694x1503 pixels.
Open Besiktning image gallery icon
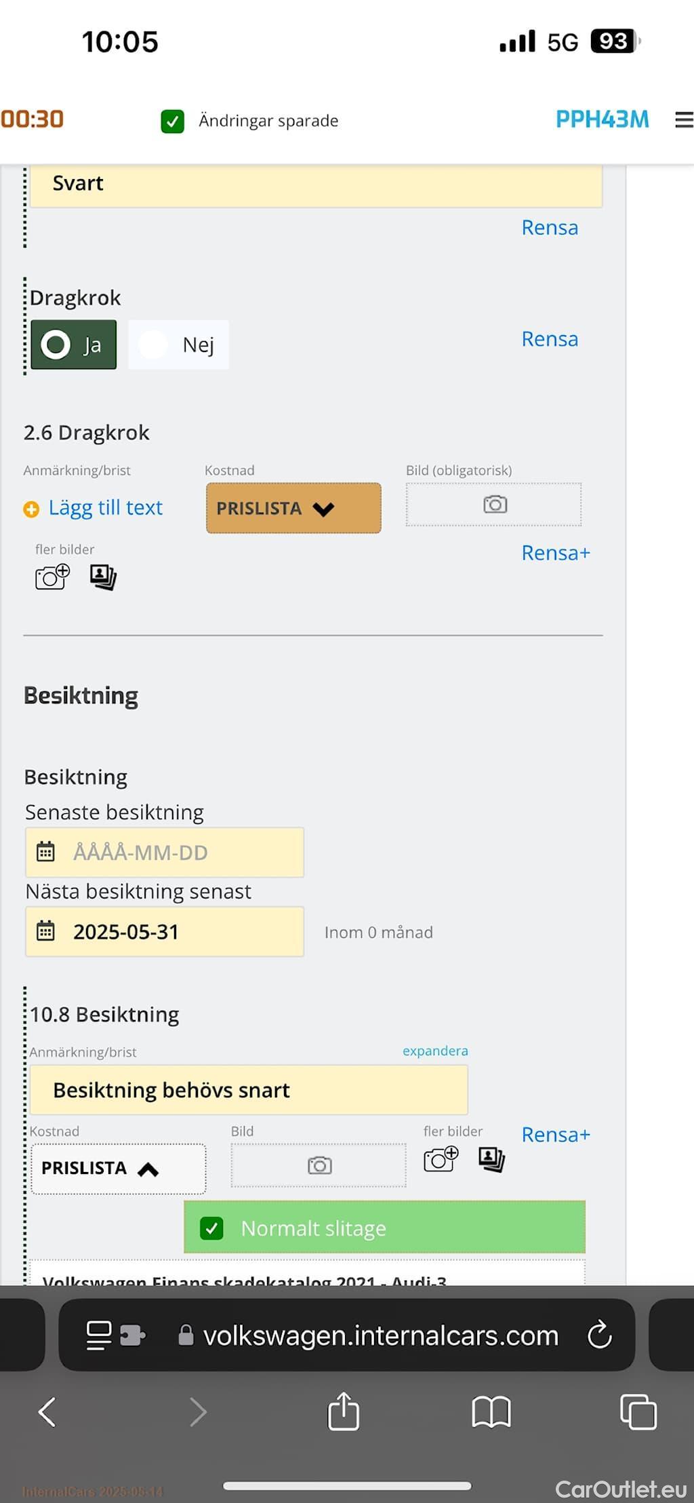coord(491,1159)
